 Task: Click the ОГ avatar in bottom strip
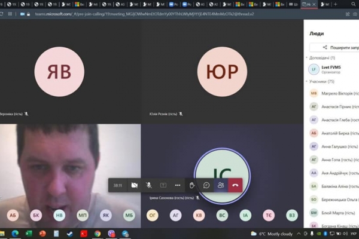point(152,215)
